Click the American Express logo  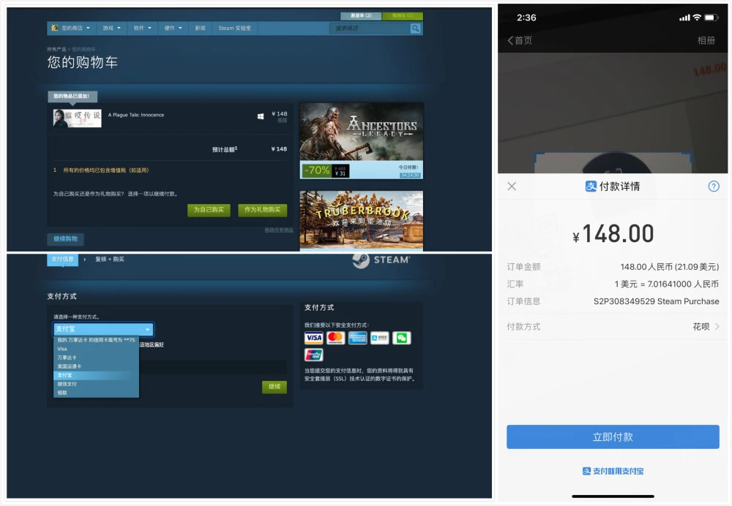tap(358, 338)
